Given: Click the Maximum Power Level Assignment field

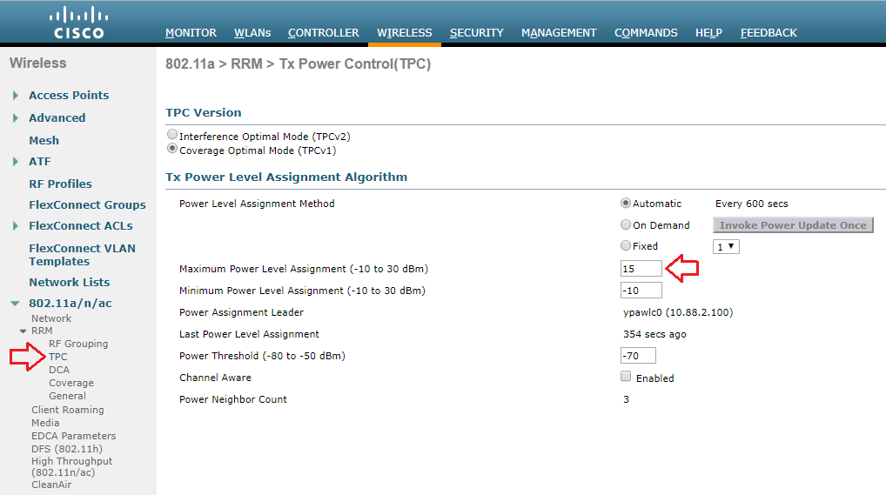Looking at the screenshot, I should tap(641, 269).
